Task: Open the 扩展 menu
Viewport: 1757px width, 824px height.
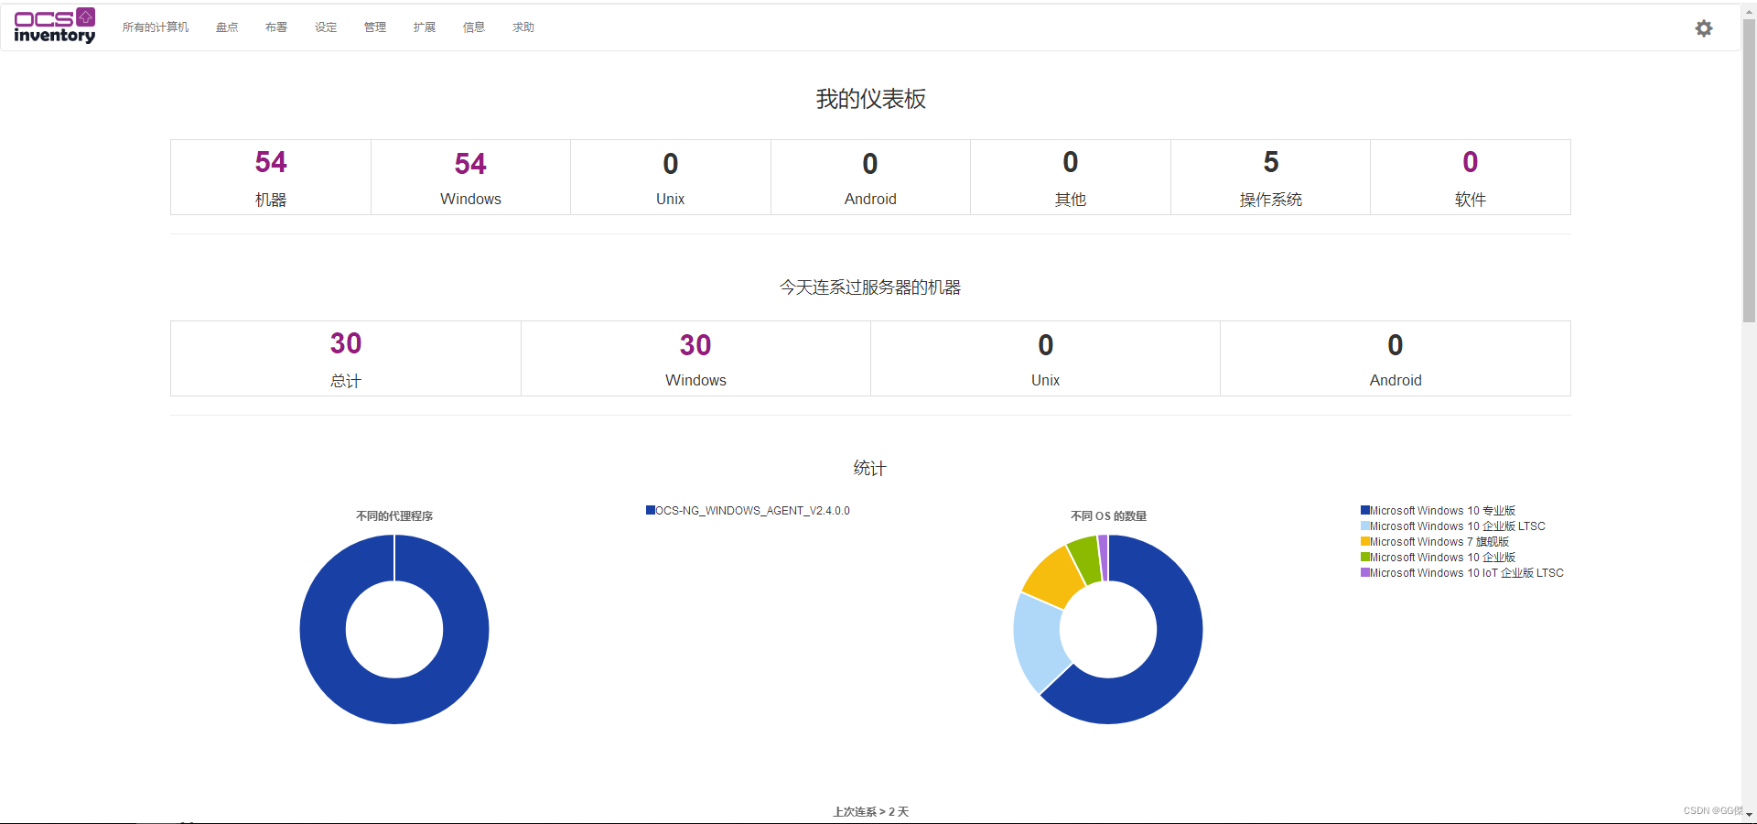Action: coord(424,27)
